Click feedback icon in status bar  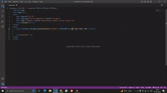pos(162,88)
